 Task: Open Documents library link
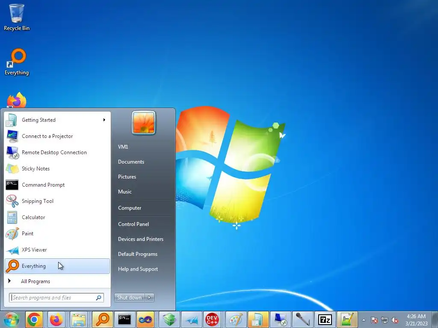tap(131, 162)
